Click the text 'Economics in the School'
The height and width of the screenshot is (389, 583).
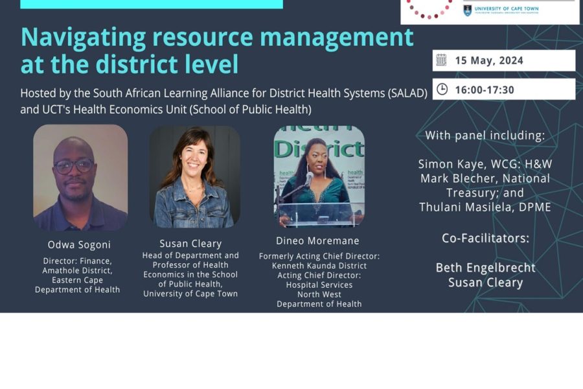(190, 274)
